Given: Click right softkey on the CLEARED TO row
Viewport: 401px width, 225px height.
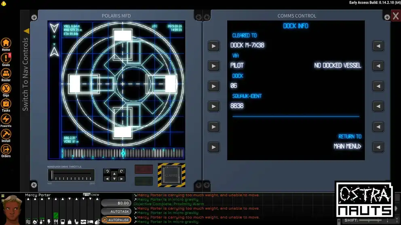Looking at the screenshot, I should coord(378,46).
